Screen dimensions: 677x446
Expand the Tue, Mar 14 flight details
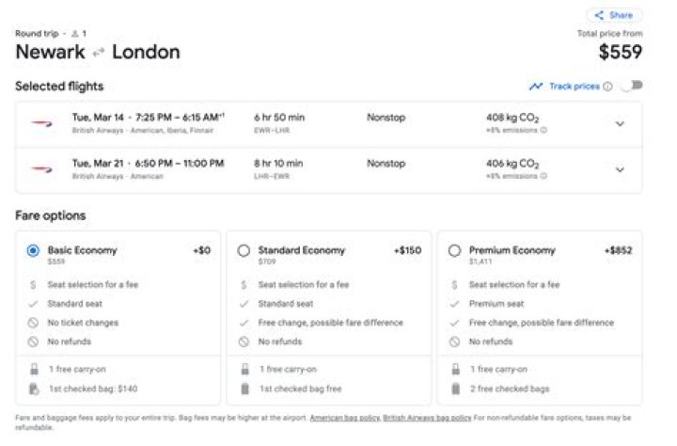tap(620, 123)
